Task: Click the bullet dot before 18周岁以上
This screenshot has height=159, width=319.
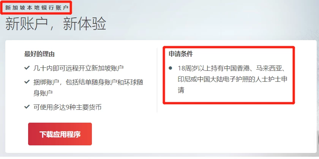Action: pos(171,68)
